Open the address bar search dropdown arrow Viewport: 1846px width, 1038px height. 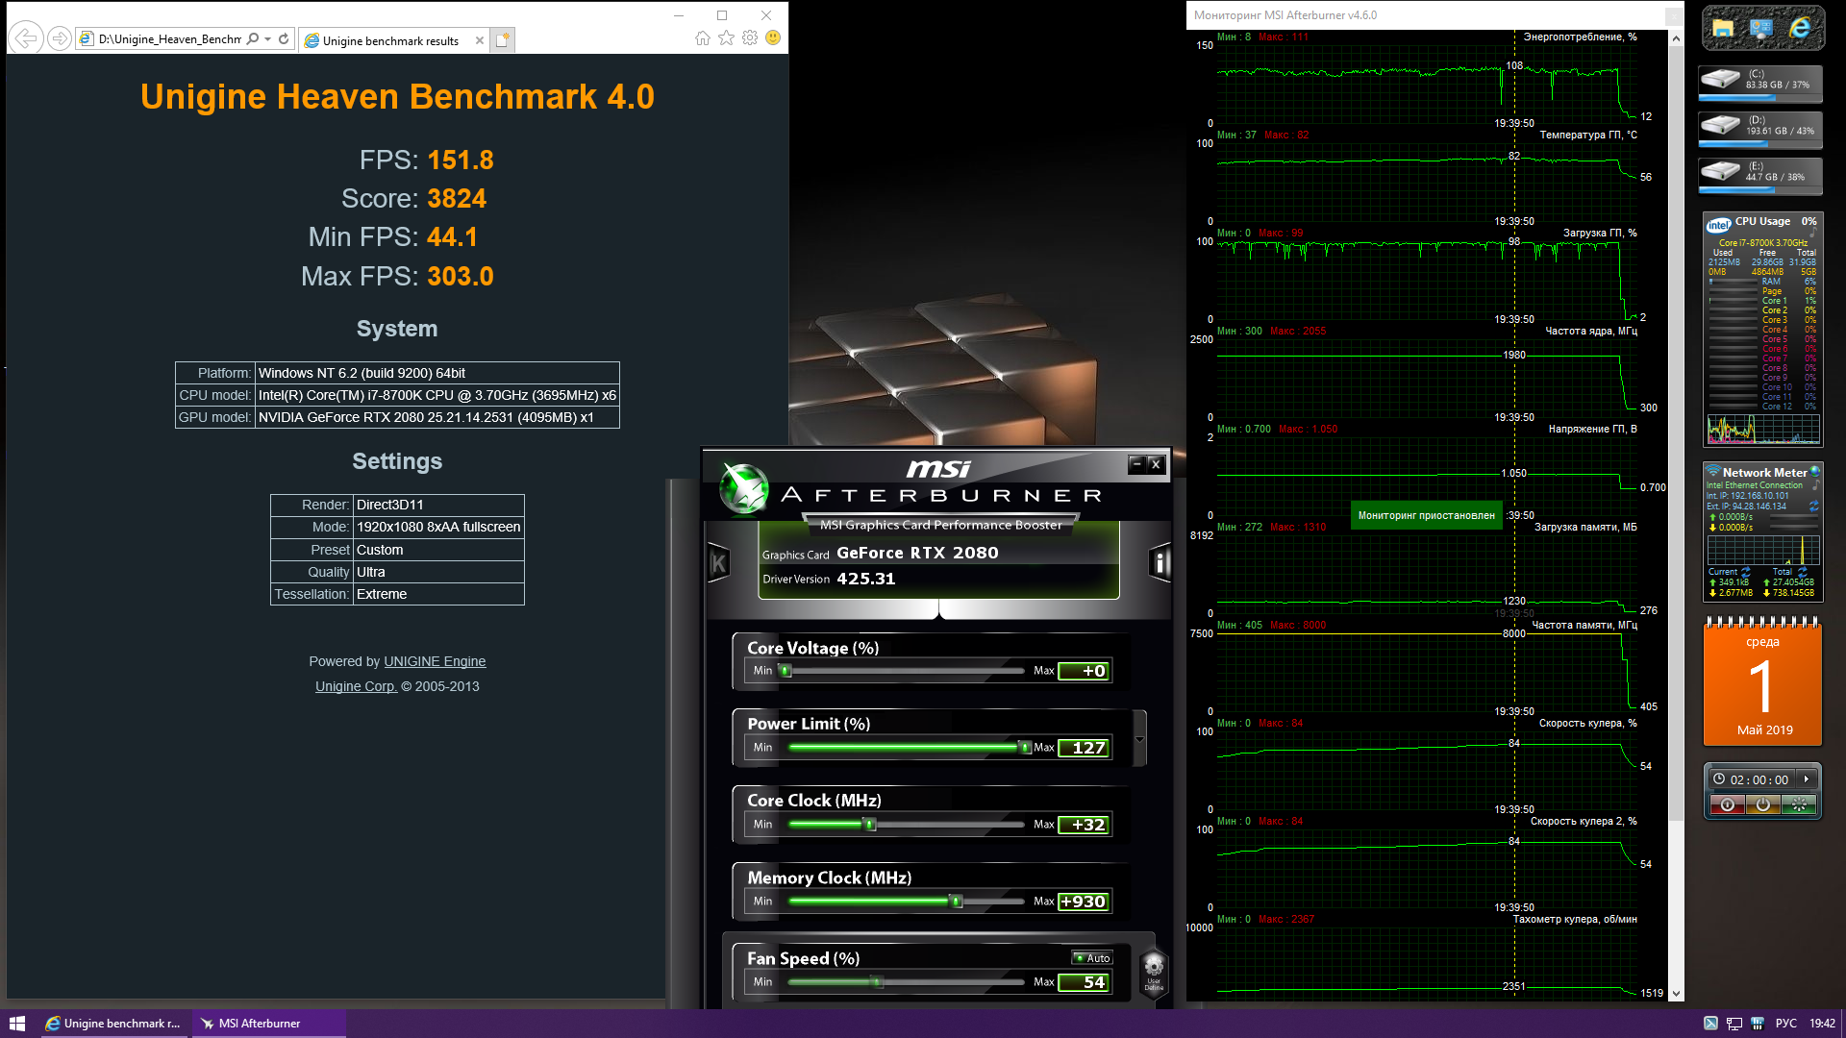point(267,39)
